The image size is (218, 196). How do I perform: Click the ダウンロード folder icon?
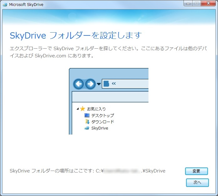point(87,122)
